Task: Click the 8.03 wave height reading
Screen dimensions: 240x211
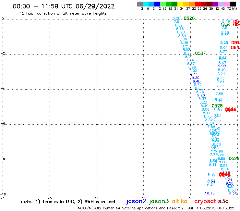Action: (203, 102)
